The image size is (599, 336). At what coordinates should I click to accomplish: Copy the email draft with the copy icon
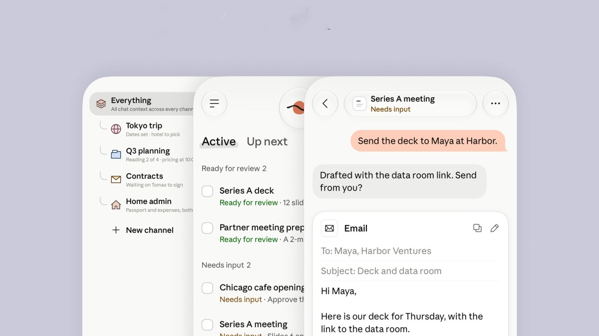(x=477, y=228)
